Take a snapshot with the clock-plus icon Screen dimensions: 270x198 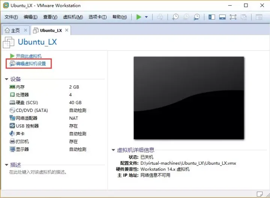coord(175,17)
